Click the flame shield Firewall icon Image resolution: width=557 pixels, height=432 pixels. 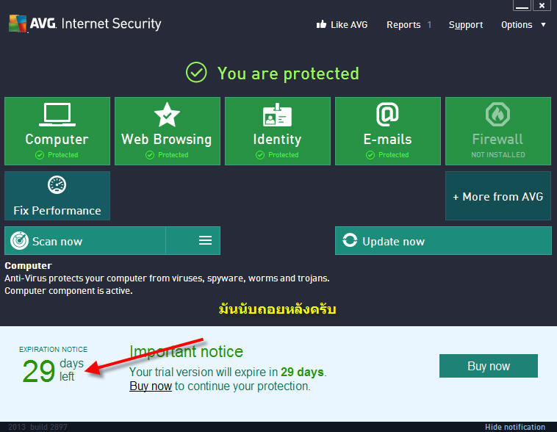497,115
